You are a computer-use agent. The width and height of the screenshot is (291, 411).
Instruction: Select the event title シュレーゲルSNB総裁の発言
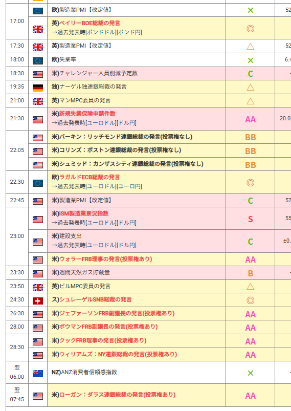pyautogui.click(x=95, y=299)
